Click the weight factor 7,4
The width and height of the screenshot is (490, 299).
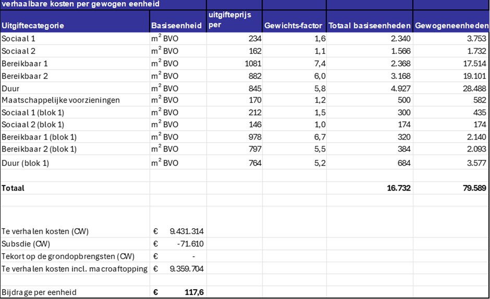pos(320,64)
